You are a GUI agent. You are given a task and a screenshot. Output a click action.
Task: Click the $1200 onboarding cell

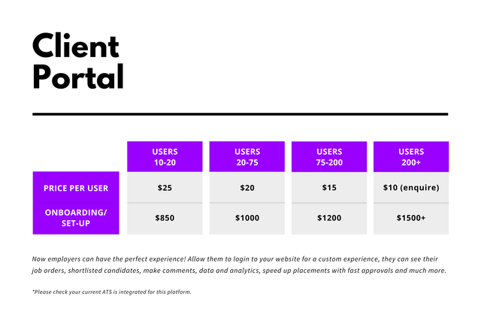329,219
